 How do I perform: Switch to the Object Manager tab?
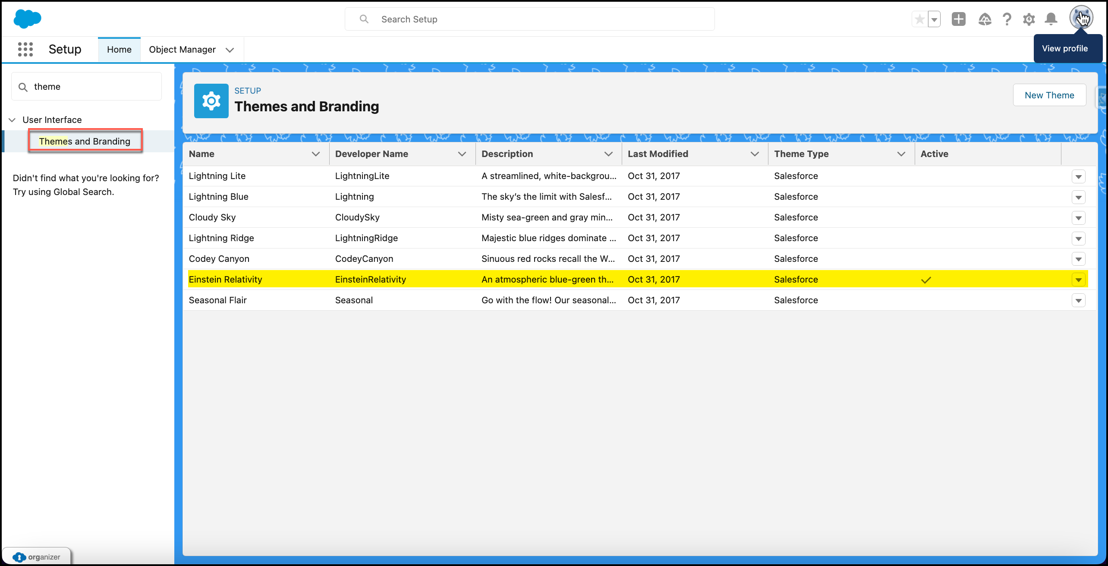pos(182,50)
